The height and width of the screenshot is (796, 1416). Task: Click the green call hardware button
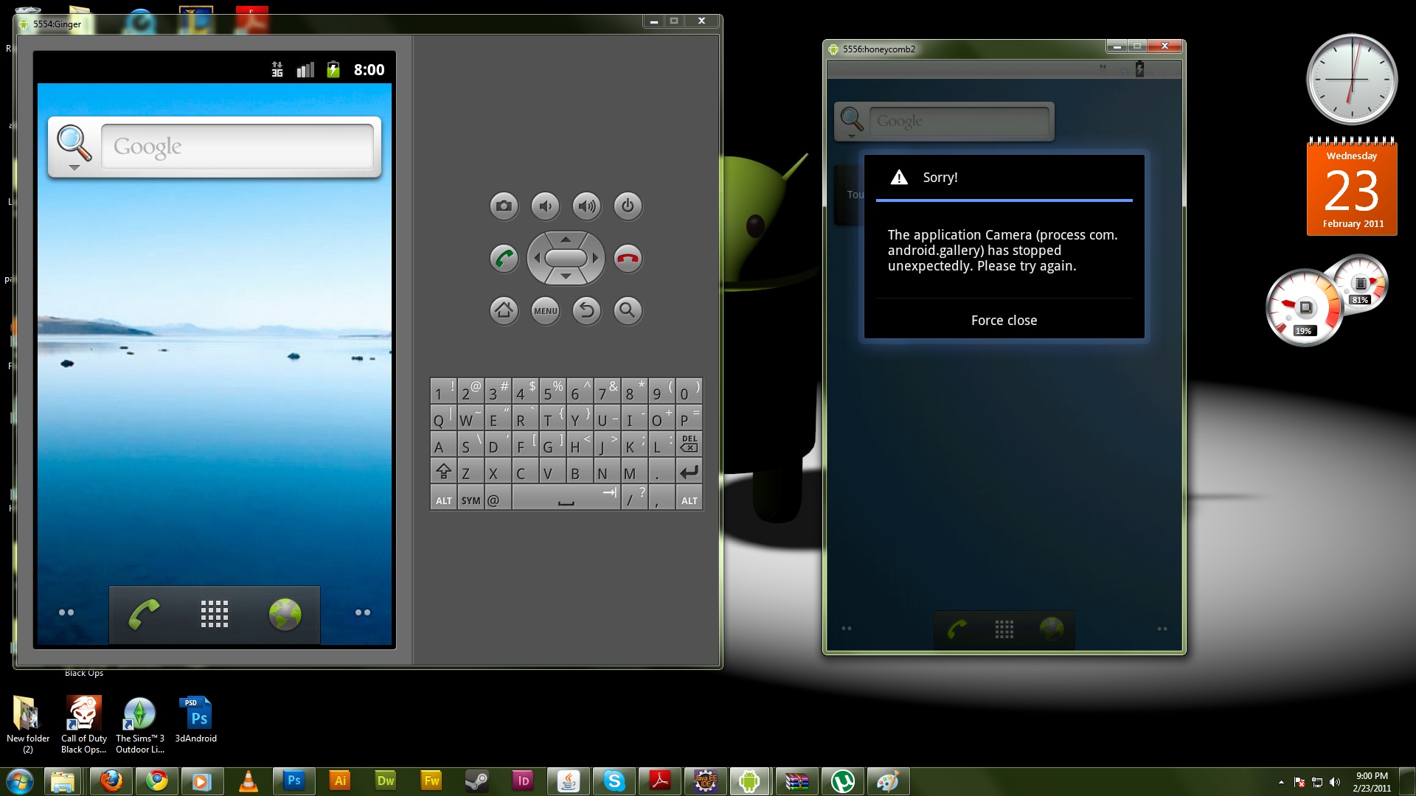pyautogui.click(x=504, y=259)
